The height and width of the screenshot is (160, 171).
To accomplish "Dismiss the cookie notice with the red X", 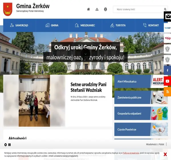I will (165, 154).
